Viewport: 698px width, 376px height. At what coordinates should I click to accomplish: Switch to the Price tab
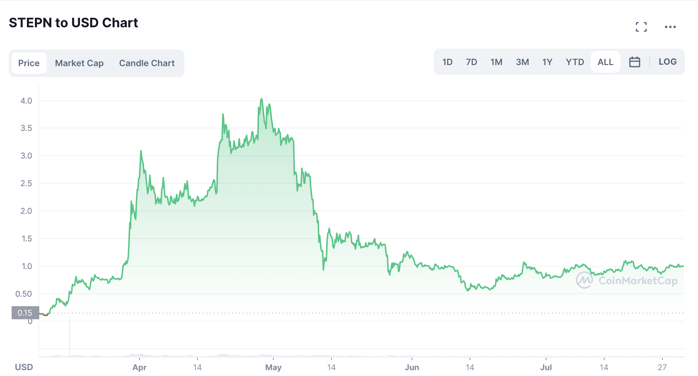29,63
